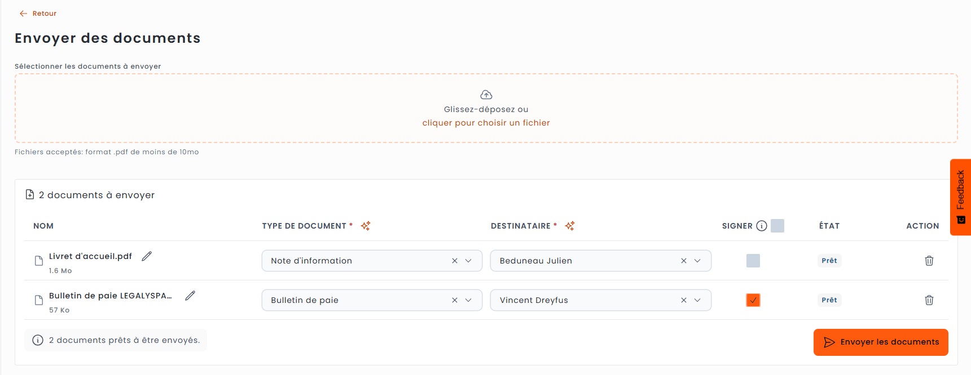Screen dimensions: 971x375
Task: Click the sparkle icon next to Type de document
Action: pos(366,226)
